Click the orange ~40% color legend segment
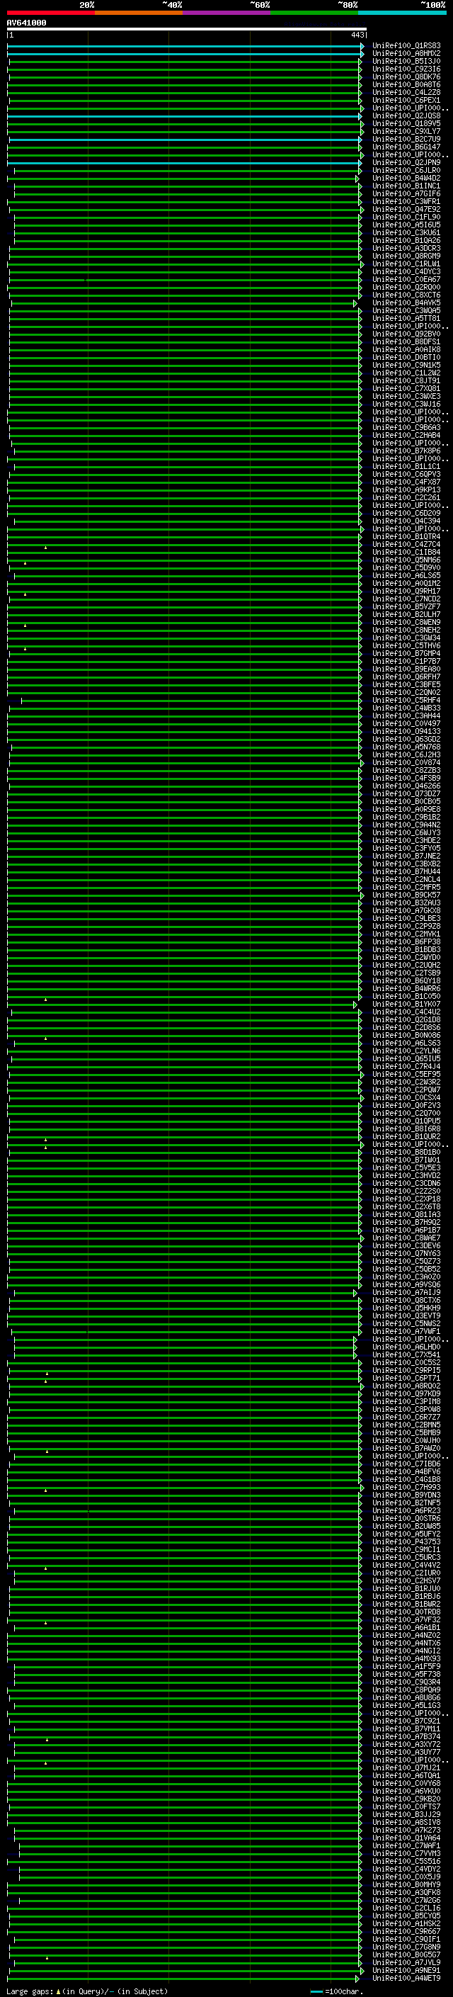453x1997 pixels. click(139, 13)
